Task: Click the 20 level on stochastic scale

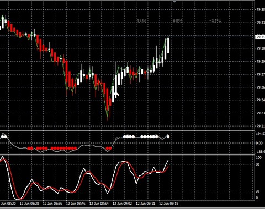Action: 258,191
